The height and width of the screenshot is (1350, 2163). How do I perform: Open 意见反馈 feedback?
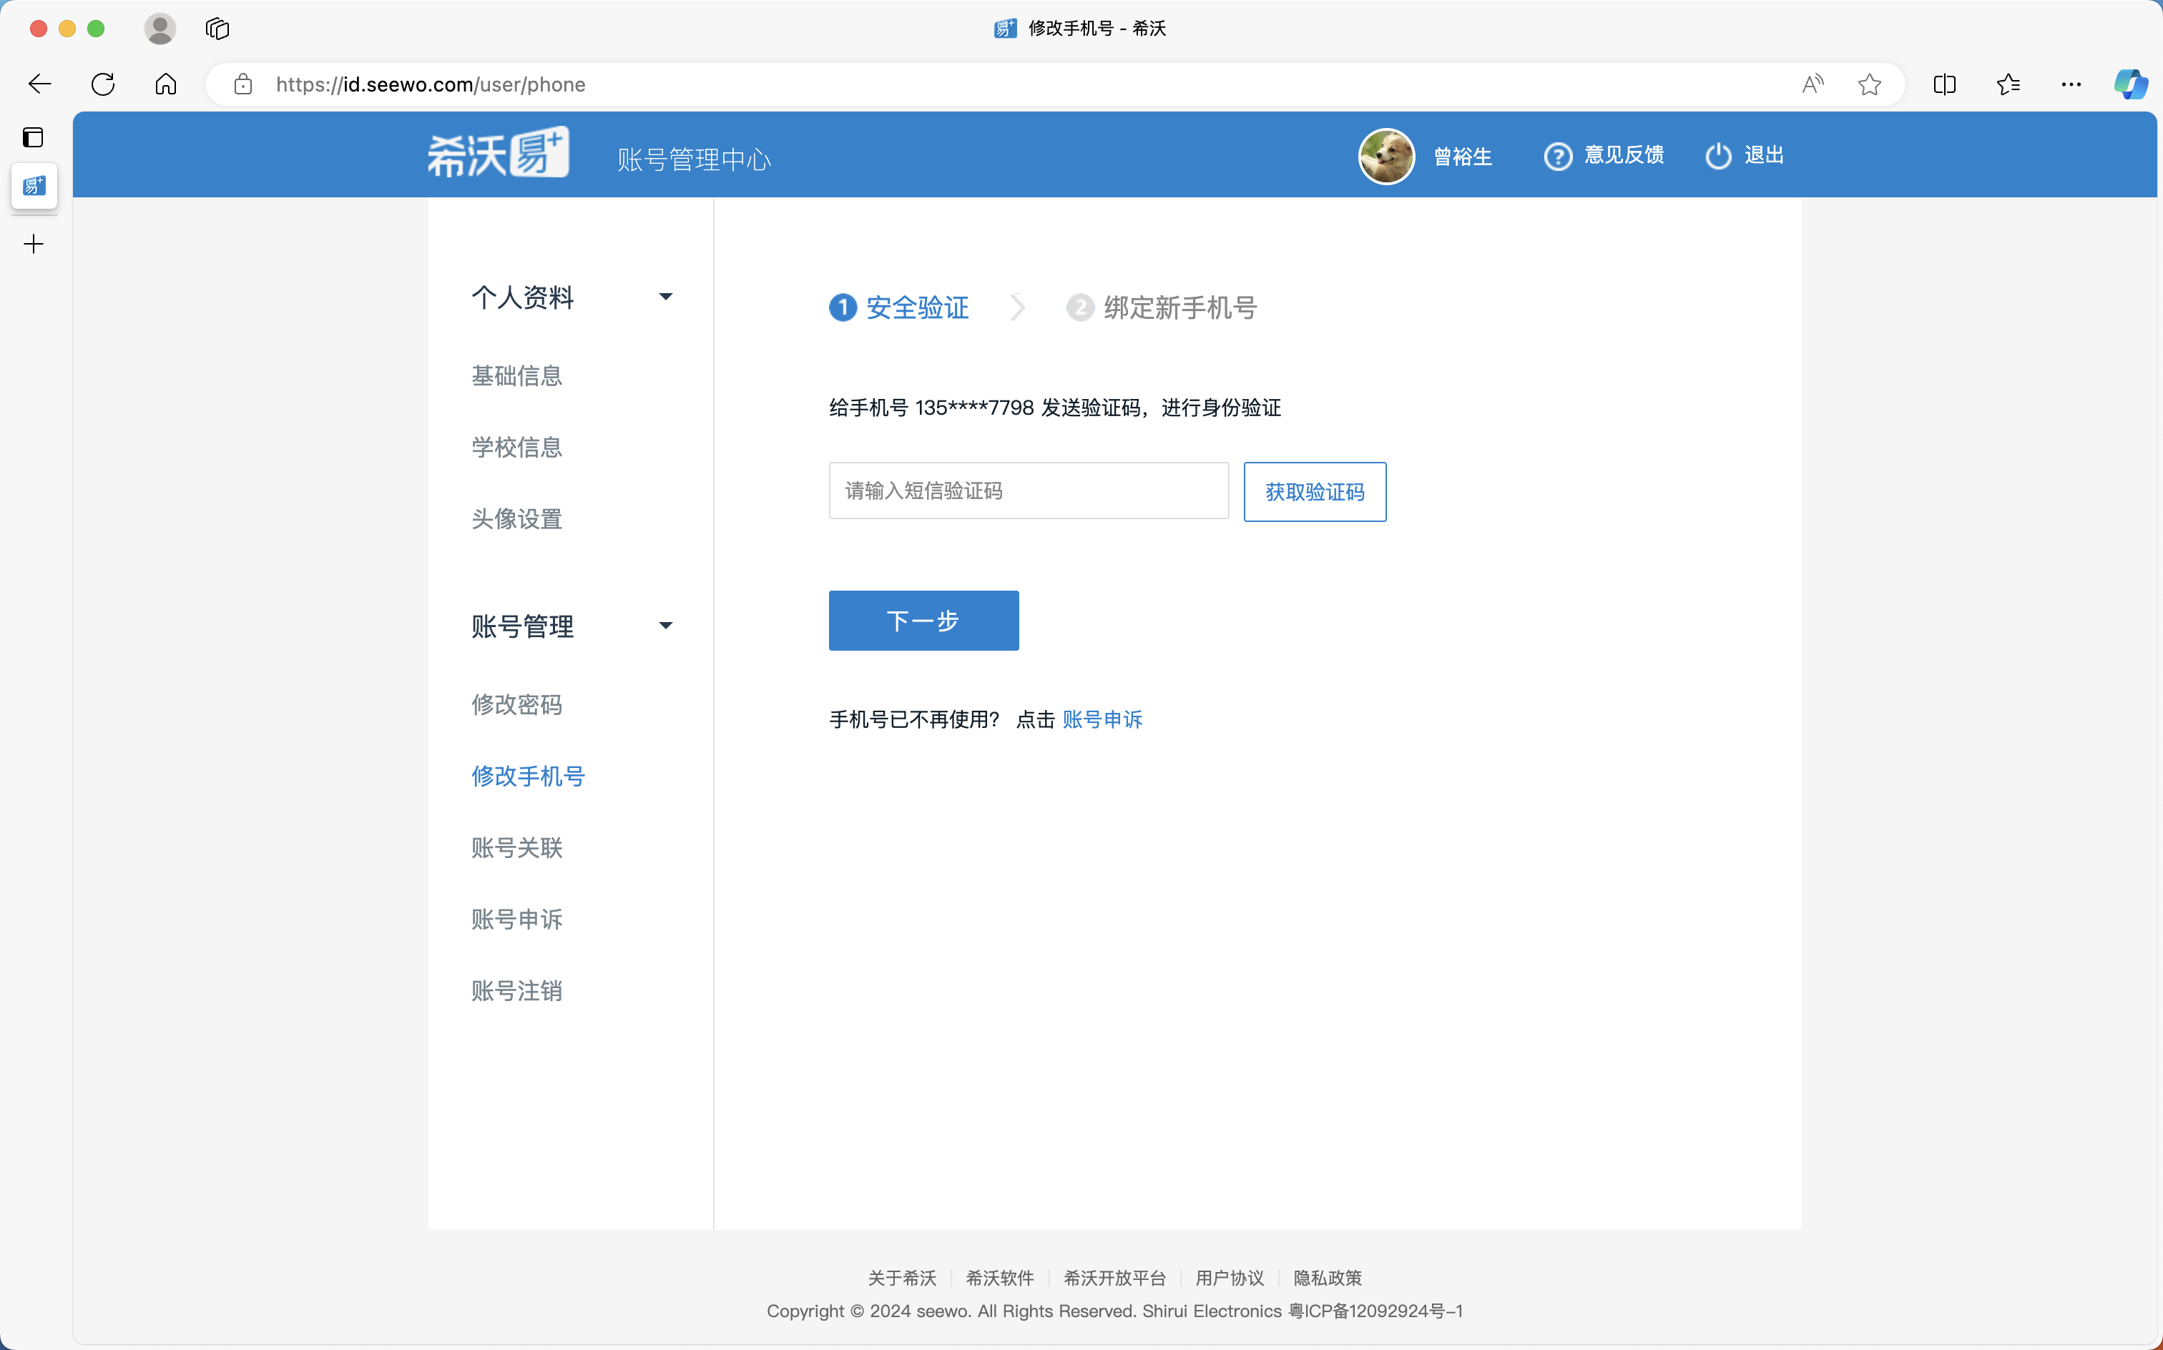pos(1624,155)
